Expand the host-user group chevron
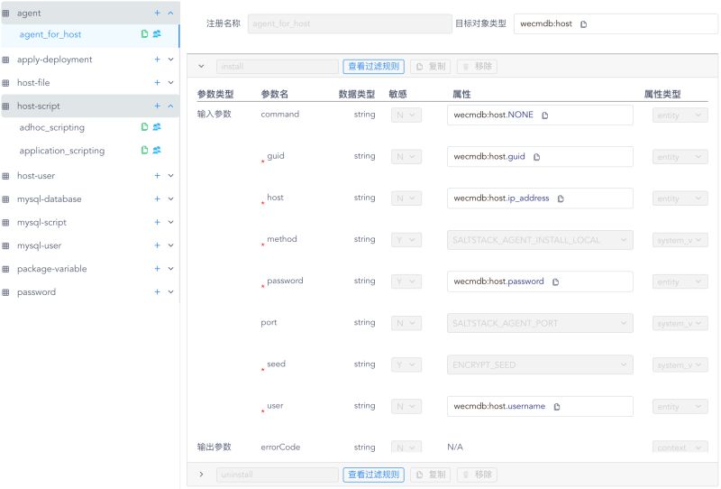The height and width of the screenshot is (489, 721). 170,175
